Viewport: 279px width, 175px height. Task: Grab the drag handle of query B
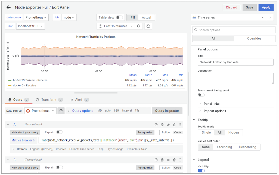[180, 160]
